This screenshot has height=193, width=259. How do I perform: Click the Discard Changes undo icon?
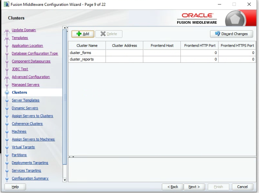click(x=218, y=34)
